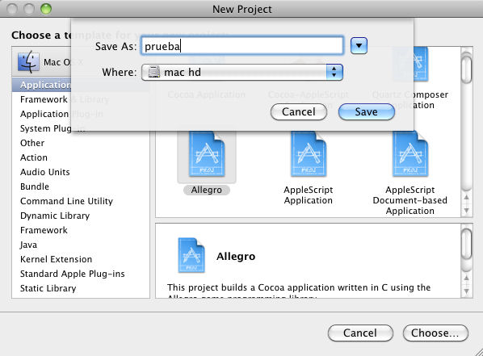Click the AppleScript Application label text
The width and height of the screenshot is (483, 356).
coord(309,195)
